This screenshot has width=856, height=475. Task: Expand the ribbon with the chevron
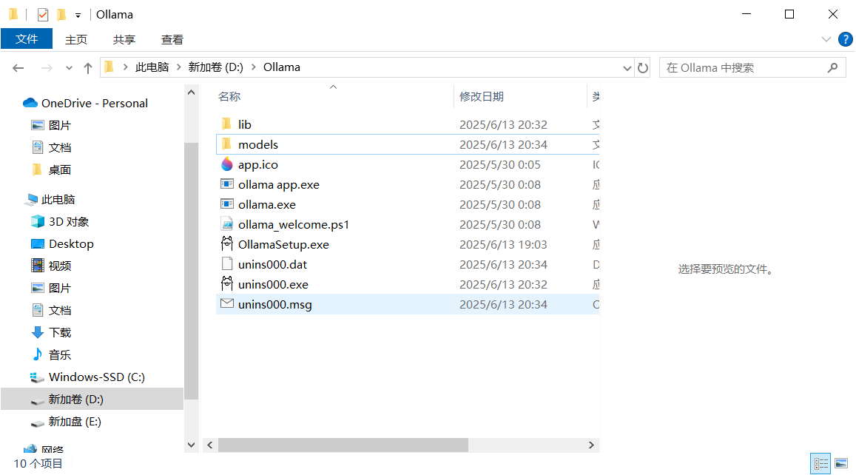tap(826, 39)
